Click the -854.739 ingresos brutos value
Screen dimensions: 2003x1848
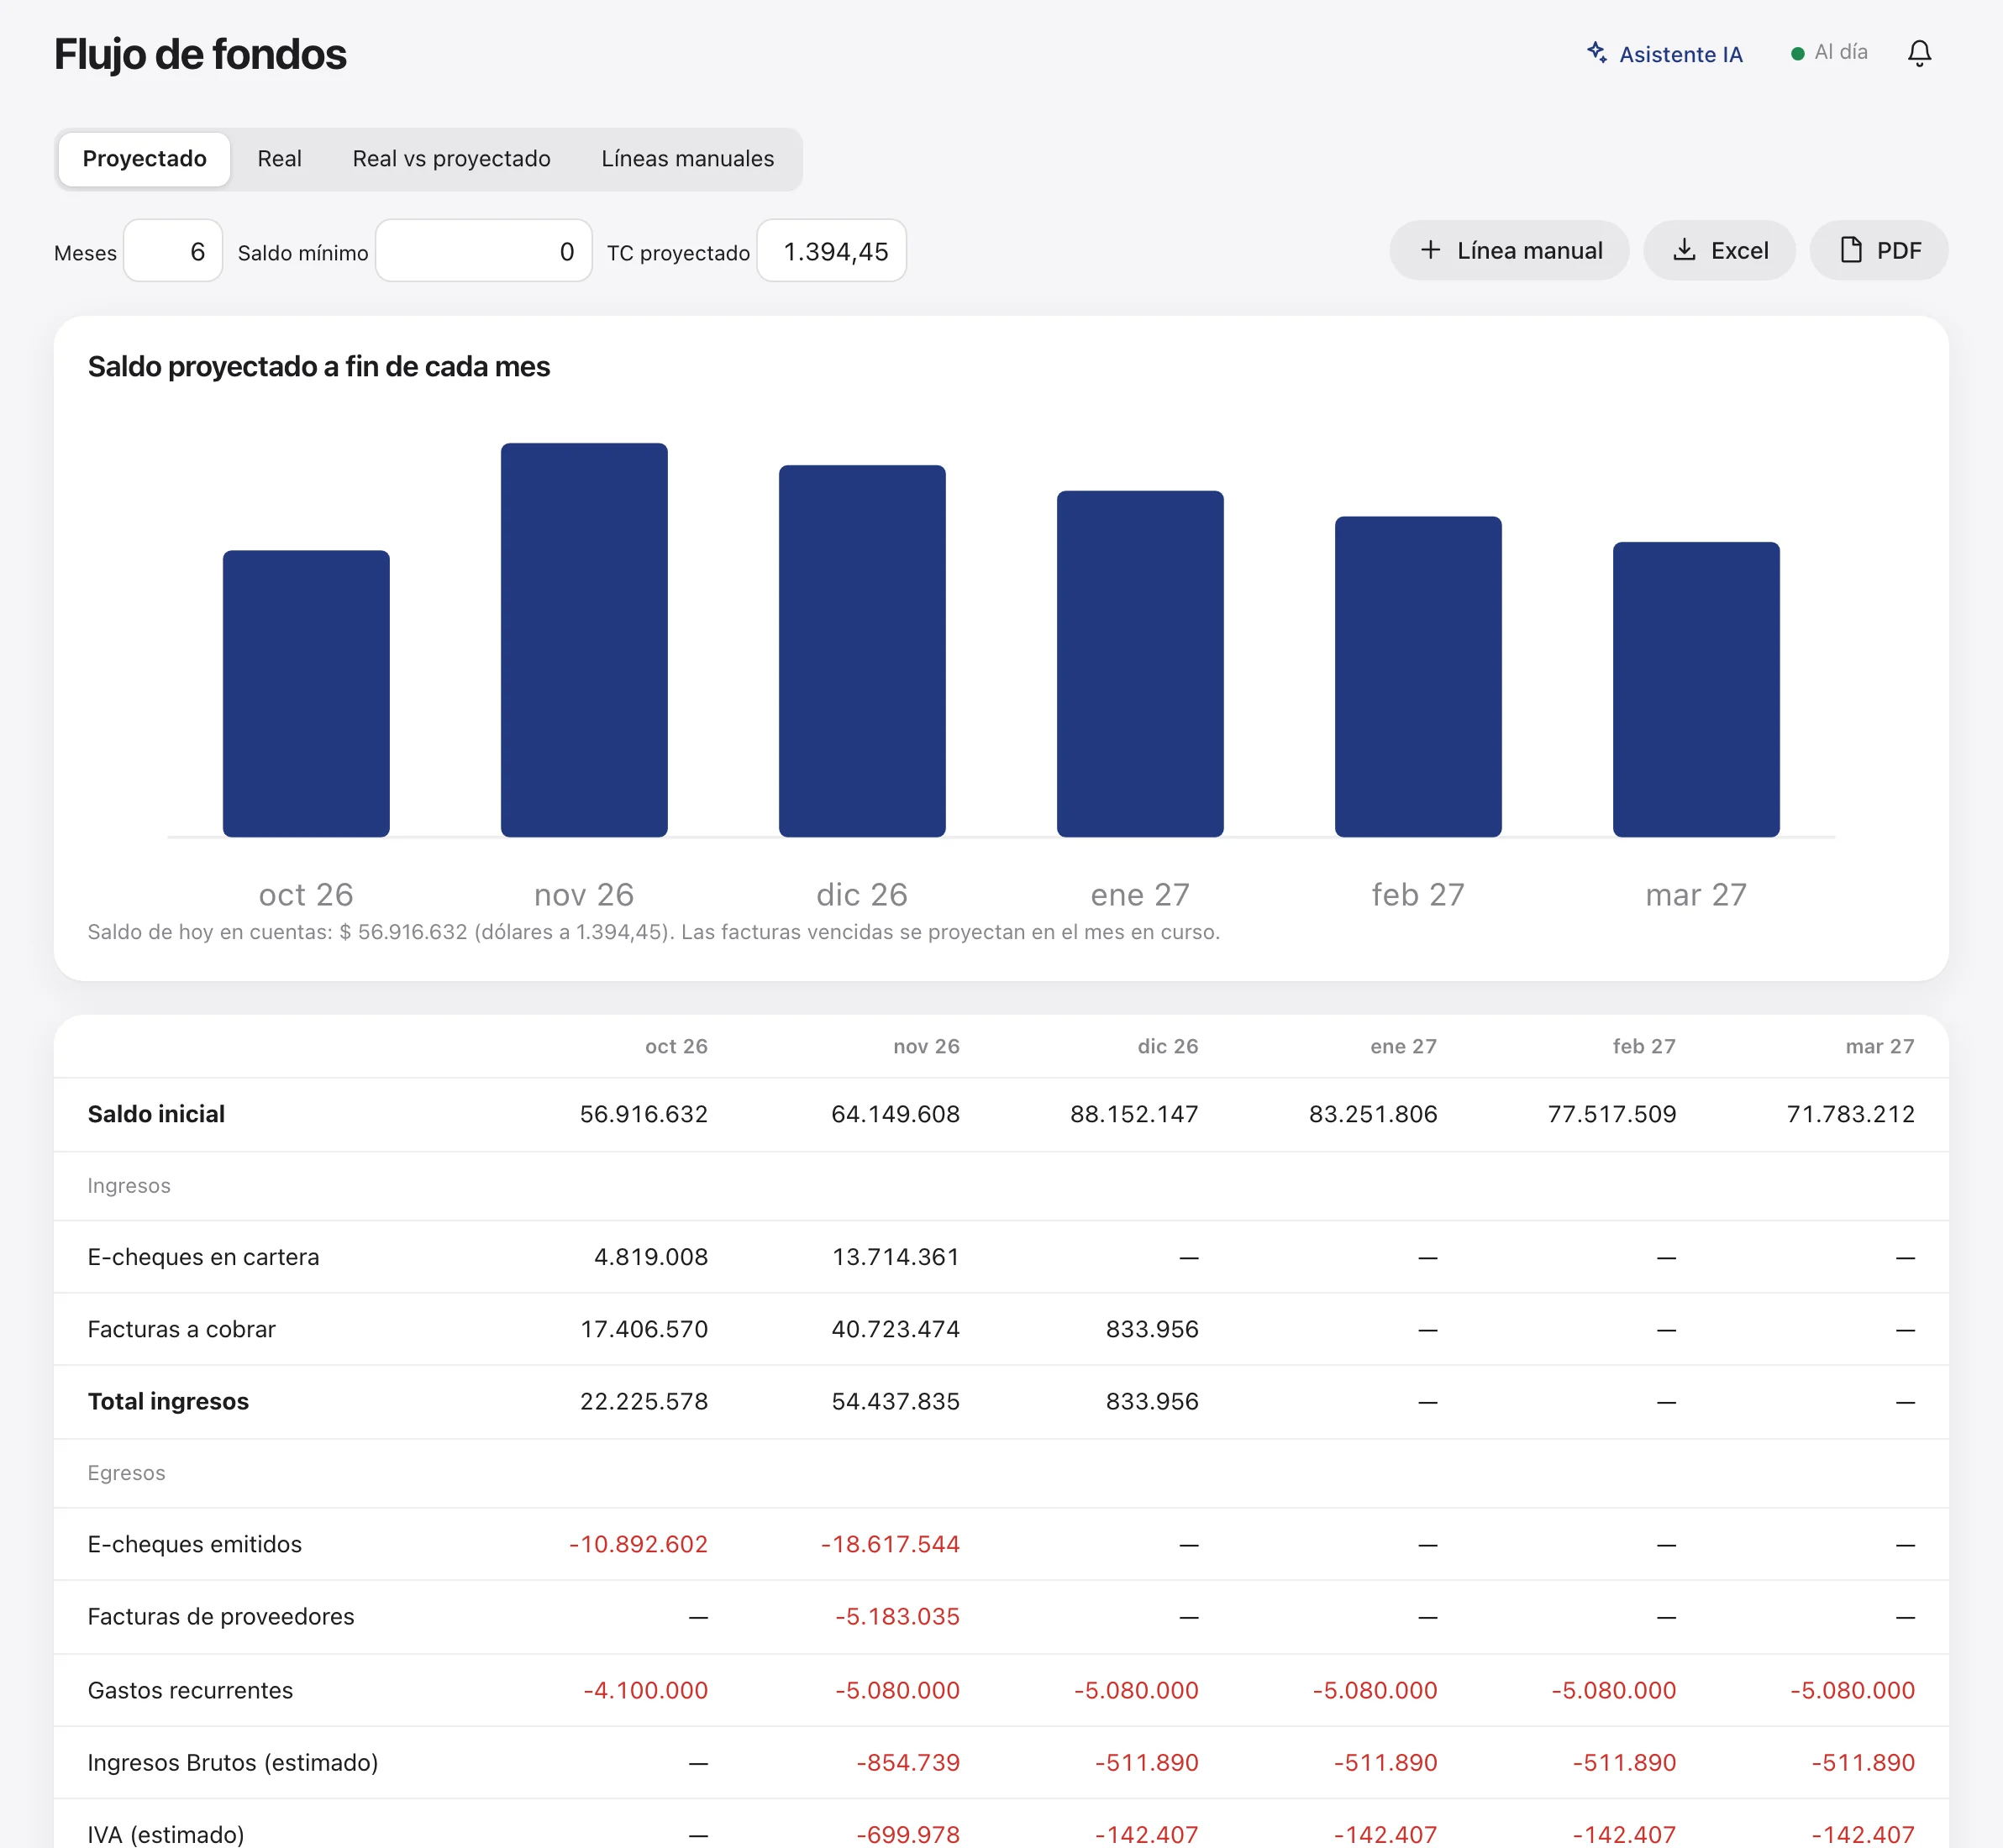908,1762
